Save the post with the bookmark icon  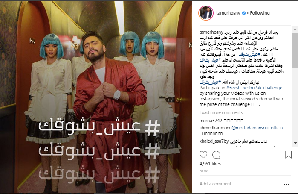click(x=288, y=155)
